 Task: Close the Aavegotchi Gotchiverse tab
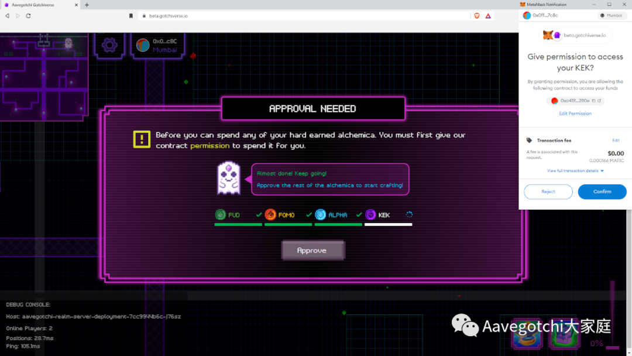tap(76, 5)
